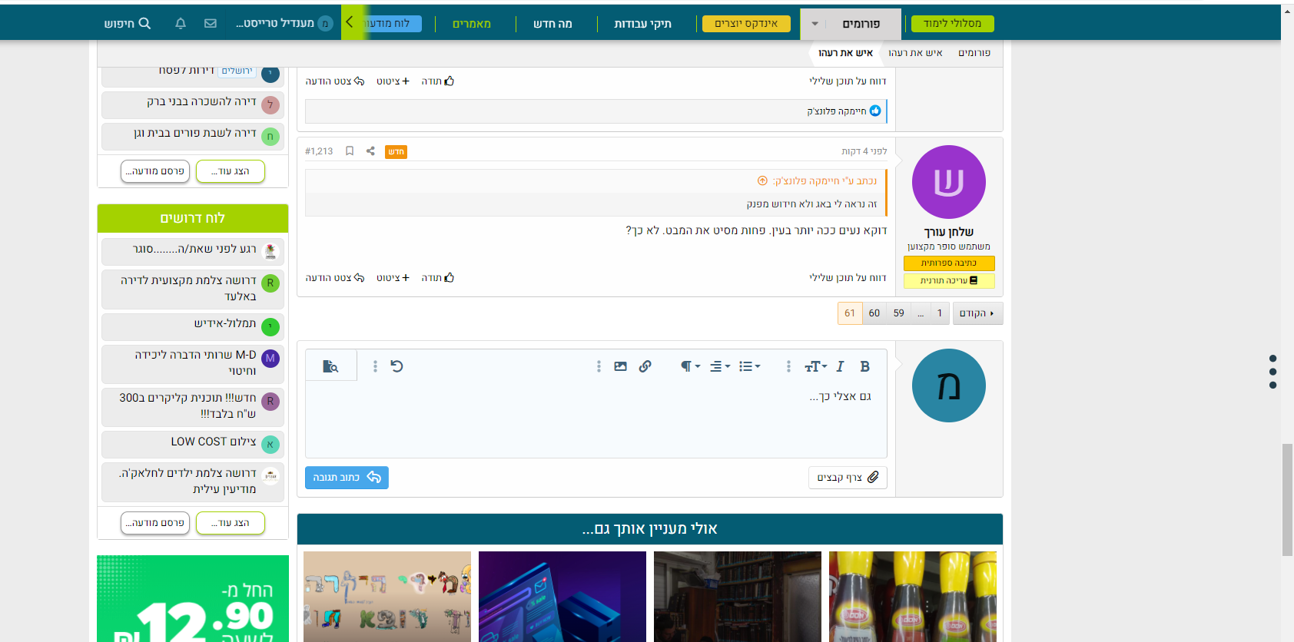
Task: Click הצג עוד below the לוח דרושים list
Action: tap(231, 523)
